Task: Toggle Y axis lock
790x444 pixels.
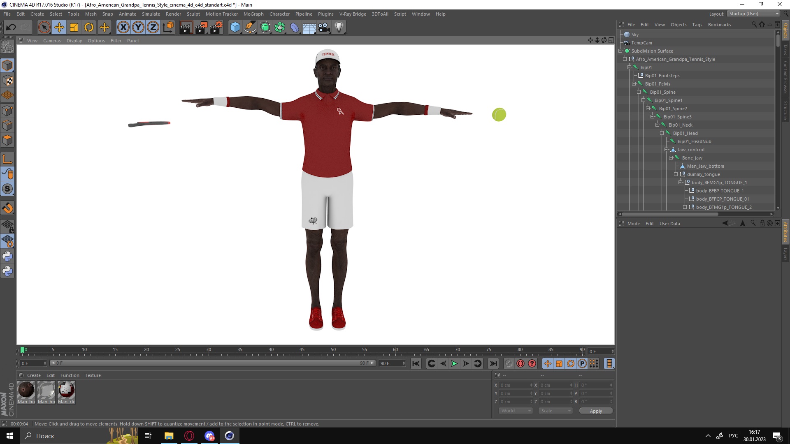Action: [138, 28]
